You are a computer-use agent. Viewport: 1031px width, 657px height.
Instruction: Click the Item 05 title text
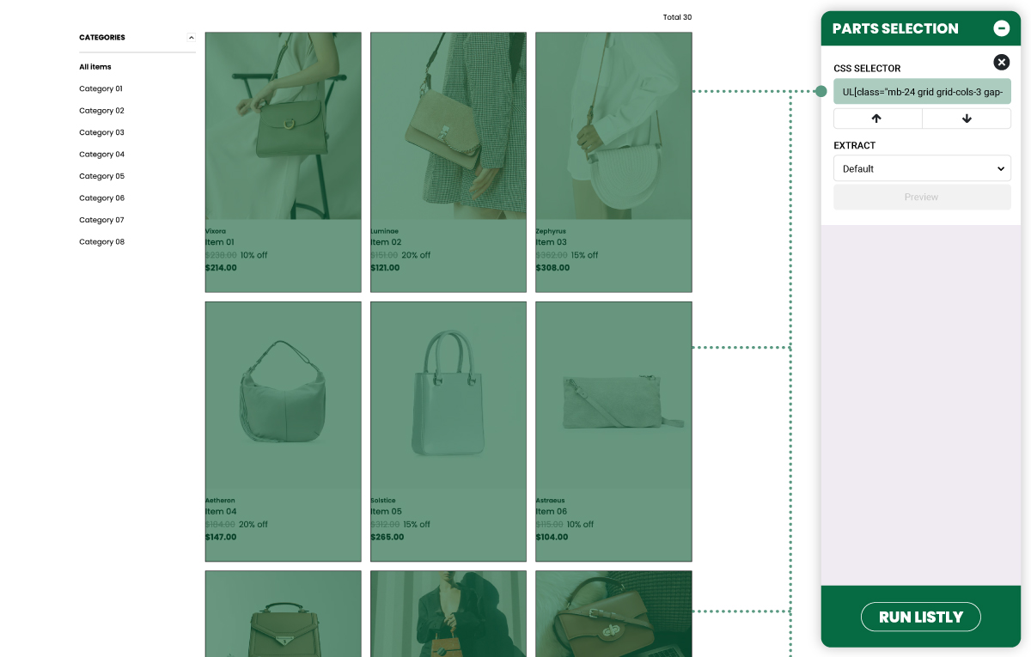tap(386, 512)
